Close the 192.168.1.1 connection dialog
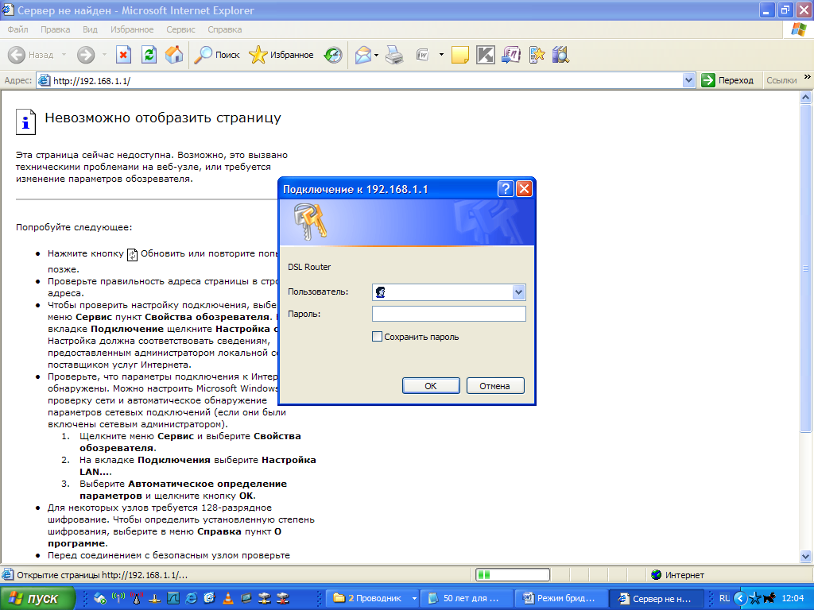The height and width of the screenshot is (610, 814). pos(524,189)
